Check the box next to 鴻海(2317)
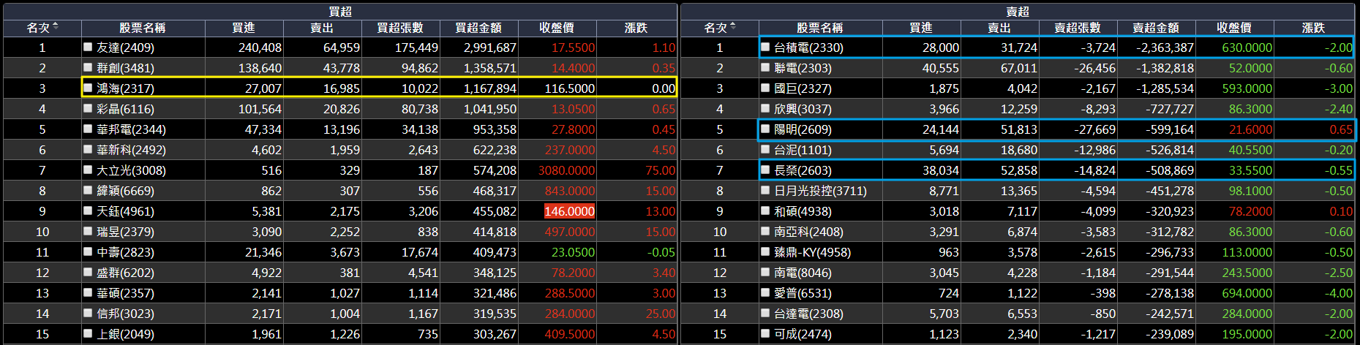The height and width of the screenshot is (345, 1360). pyautogui.click(x=88, y=88)
